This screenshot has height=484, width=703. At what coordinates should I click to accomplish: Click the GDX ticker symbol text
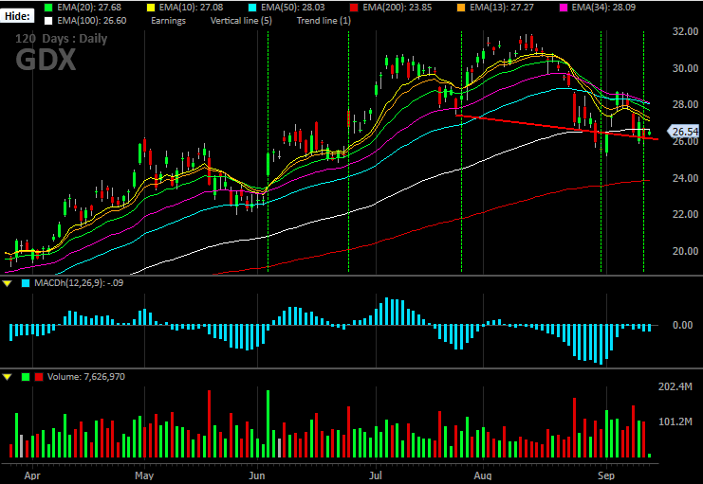46,60
